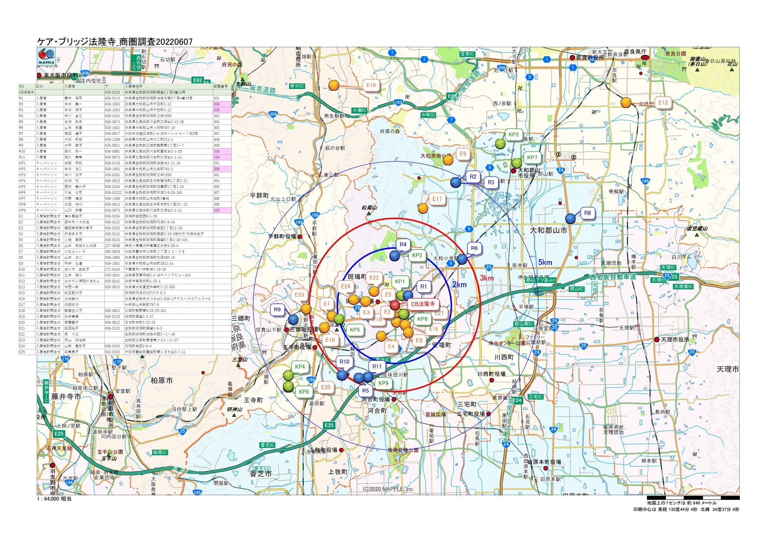
Task: Click the 1：64,000 相当 scale text
Action: click(x=54, y=499)
